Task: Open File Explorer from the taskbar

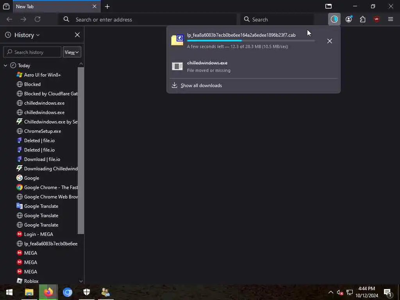Action: coord(29,292)
